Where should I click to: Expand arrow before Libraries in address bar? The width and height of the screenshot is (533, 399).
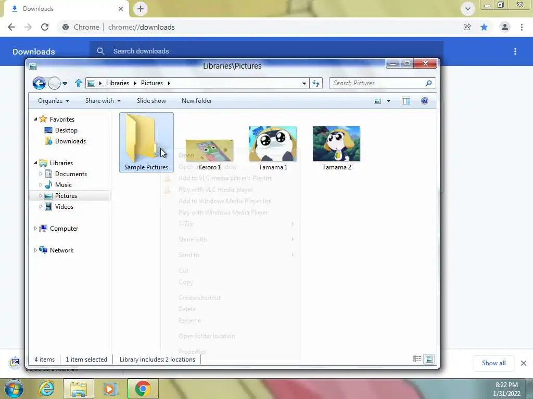(x=100, y=83)
